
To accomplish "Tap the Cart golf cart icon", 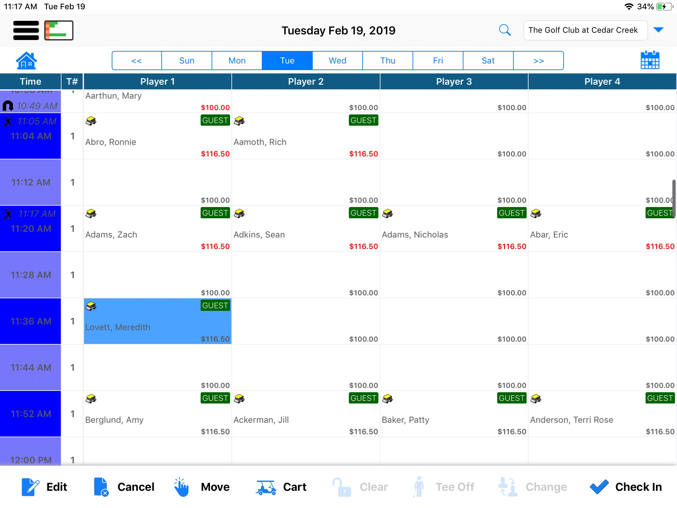I will [x=266, y=487].
